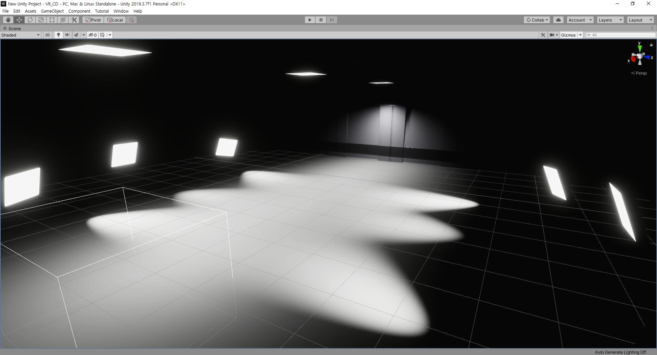The width and height of the screenshot is (657, 355).
Task: Step one frame forward
Action: click(332, 20)
